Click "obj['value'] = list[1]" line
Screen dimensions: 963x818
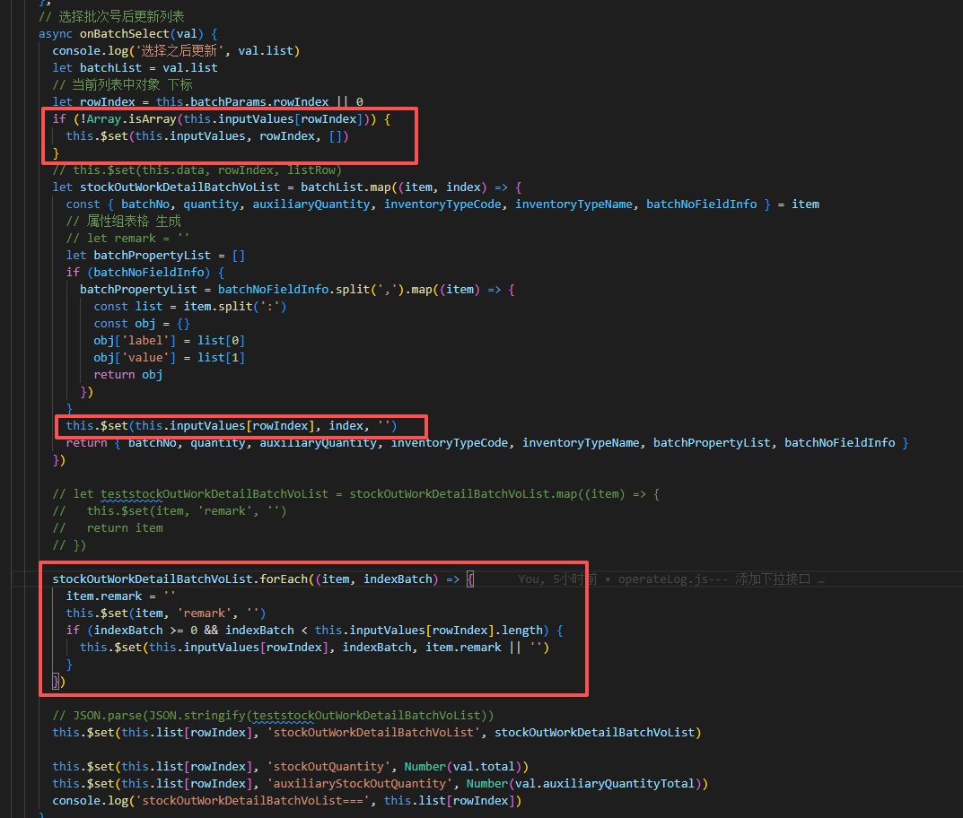click(169, 358)
